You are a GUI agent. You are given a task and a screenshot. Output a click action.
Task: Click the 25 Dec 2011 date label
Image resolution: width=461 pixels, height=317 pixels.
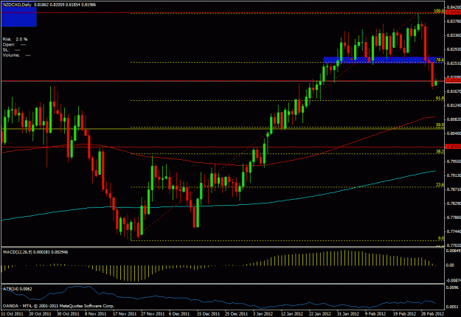(x=236, y=314)
